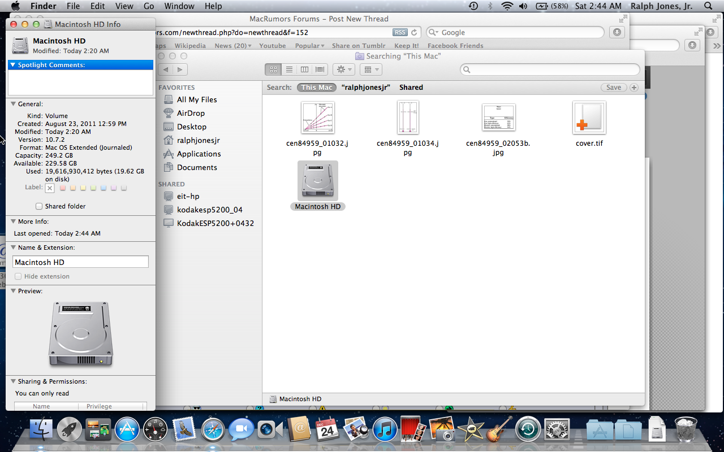This screenshot has height=452, width=724.
Task: Open FaceTime from the Dock
Action: pos(270,430)
